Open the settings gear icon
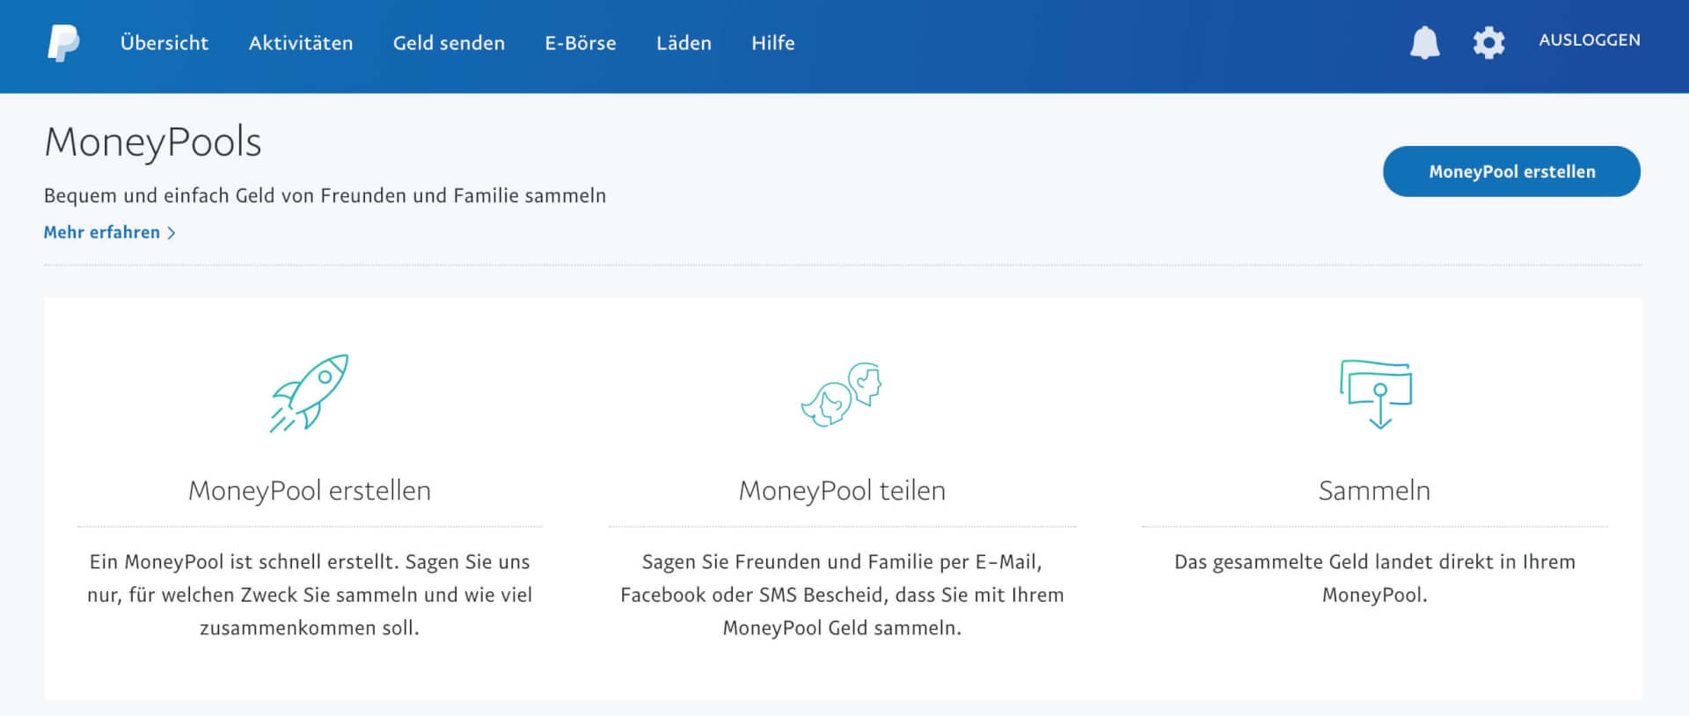The image size is (1689, 716). 1488,42
